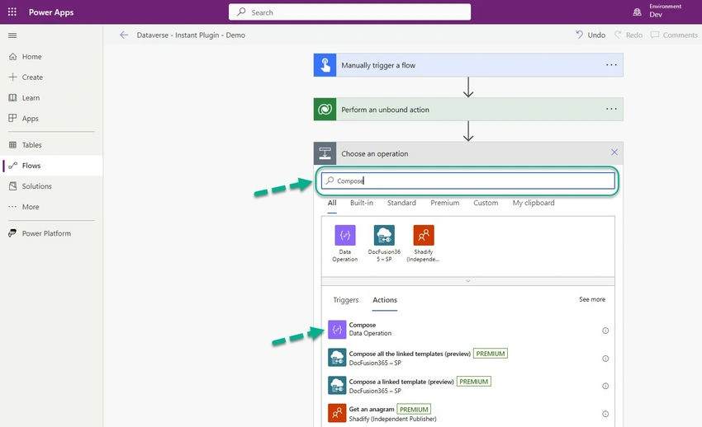Show info for Compose a linked template
This screenshot has height=427, width=702.
605,386
